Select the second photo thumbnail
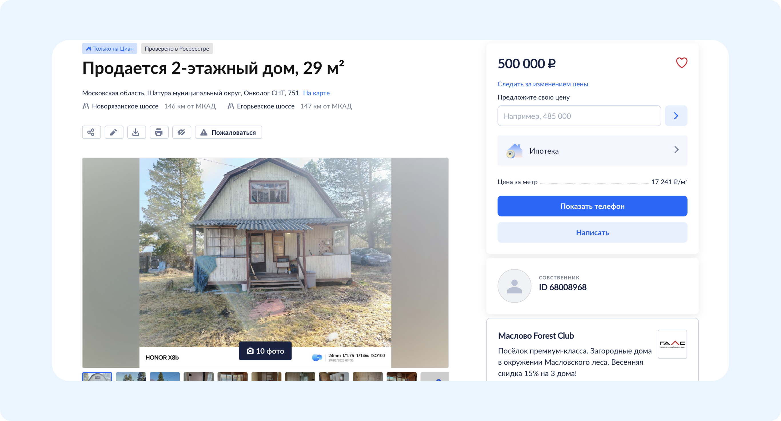Image resolution: width=781 pixels, height=421 pixels. click(131, 376)
